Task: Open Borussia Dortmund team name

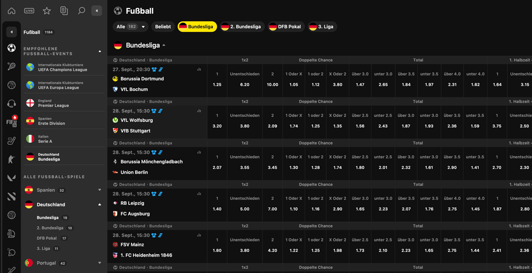Action: [142, 79]
